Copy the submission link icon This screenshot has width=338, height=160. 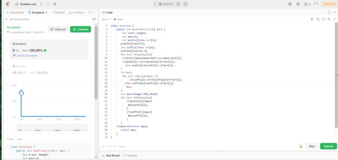[94, 19]
